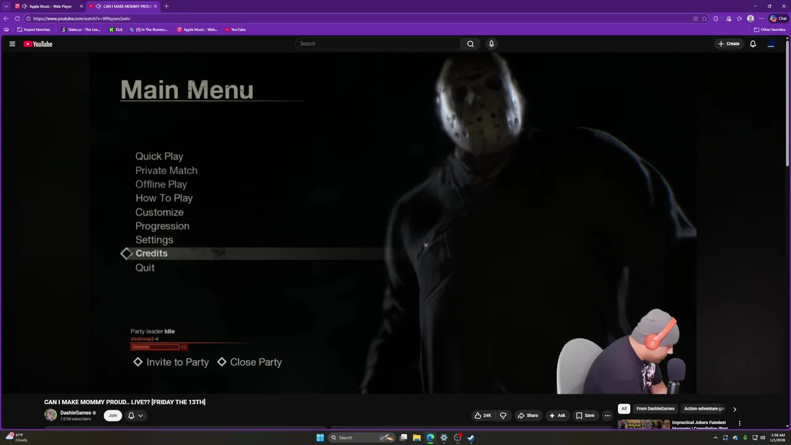Show next suggestion chips arrow
Image resolution: width=791 pixels, height=445 pixels.
click(x=734, y=409)
